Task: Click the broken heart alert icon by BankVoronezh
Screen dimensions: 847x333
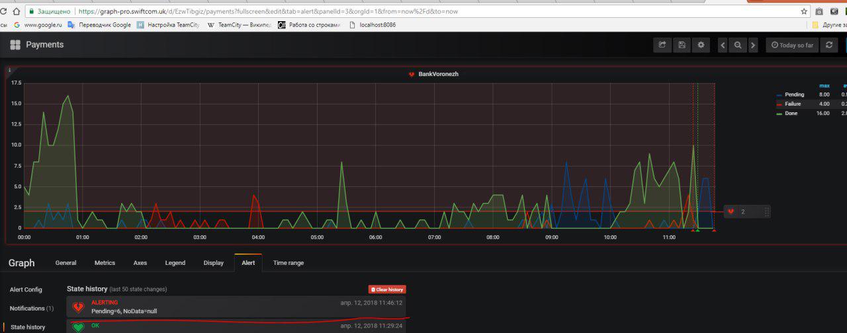Action: coord(412,74)
